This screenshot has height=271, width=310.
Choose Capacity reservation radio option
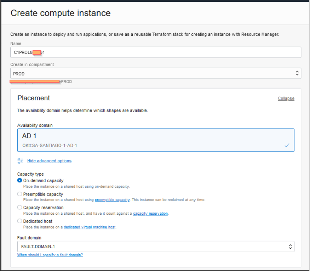coord(20,208)
